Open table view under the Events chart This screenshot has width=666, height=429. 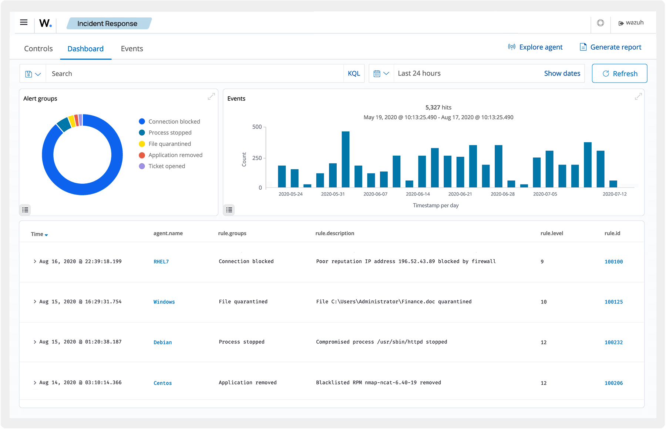229,210
